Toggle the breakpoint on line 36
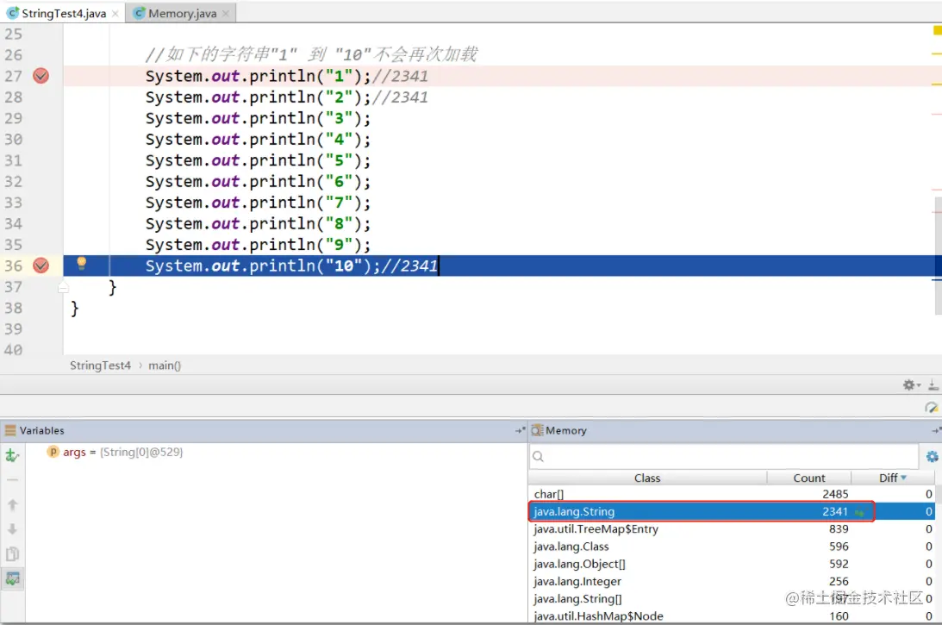Image resolution: width=942 pixels, height=625 pixels. click(x=41, y=266)
